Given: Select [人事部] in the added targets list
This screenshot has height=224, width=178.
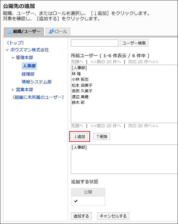Looking at the screenshot, I should [x=79, y=147].
